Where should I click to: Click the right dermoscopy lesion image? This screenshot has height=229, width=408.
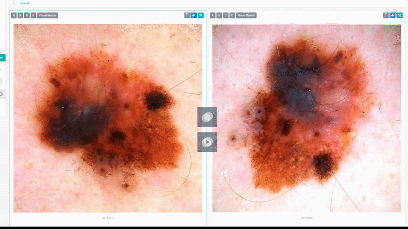click(x=306, y=118)
